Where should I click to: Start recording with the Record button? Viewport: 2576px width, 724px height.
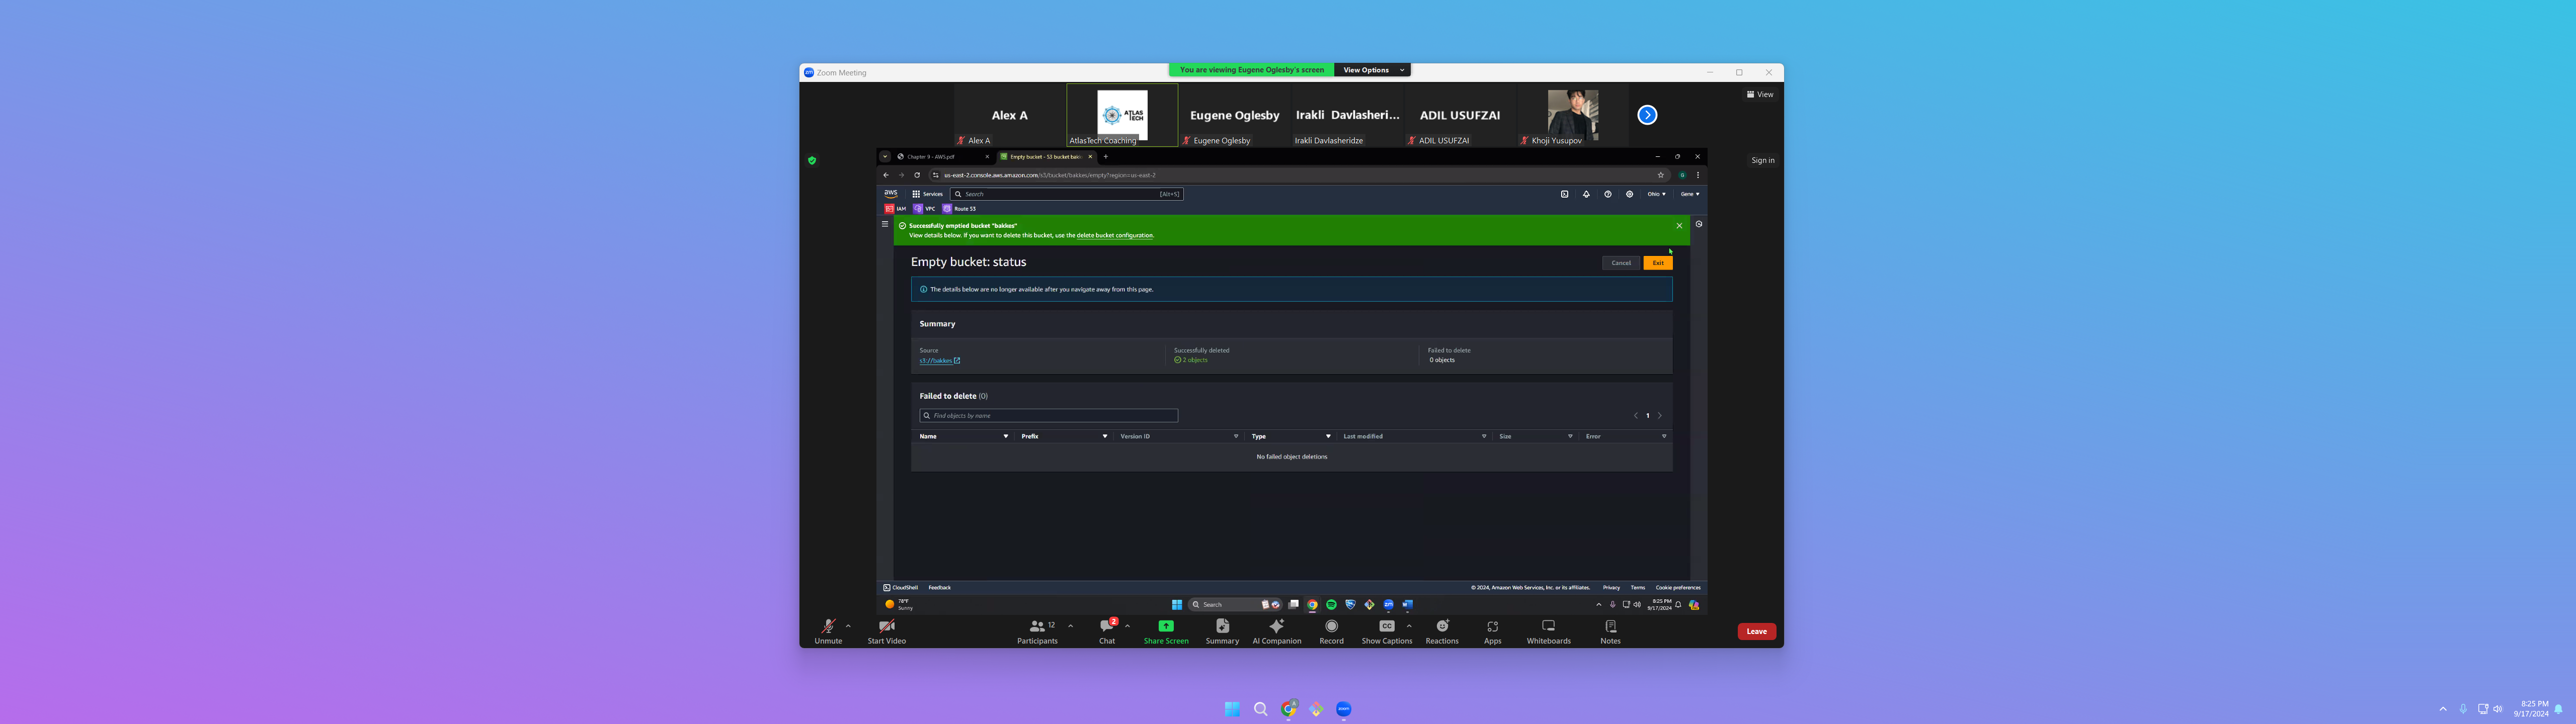click(1331, 630)
